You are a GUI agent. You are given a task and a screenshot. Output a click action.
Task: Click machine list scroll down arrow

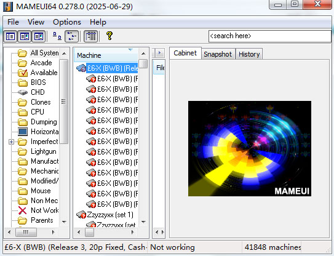point(143,222)
